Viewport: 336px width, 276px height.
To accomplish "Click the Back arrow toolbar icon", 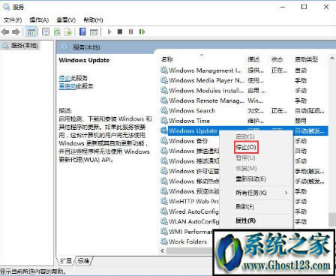I will tap(5, 31).
